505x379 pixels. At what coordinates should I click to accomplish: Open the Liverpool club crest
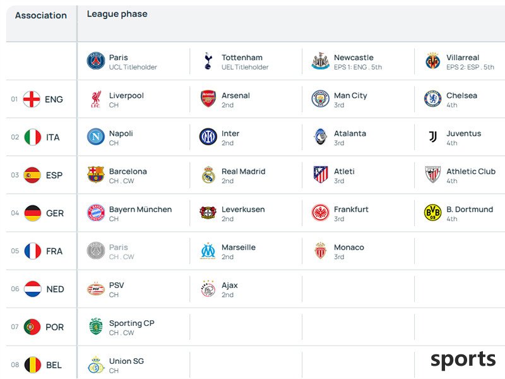pyautogui.click(x=96, y=99)
